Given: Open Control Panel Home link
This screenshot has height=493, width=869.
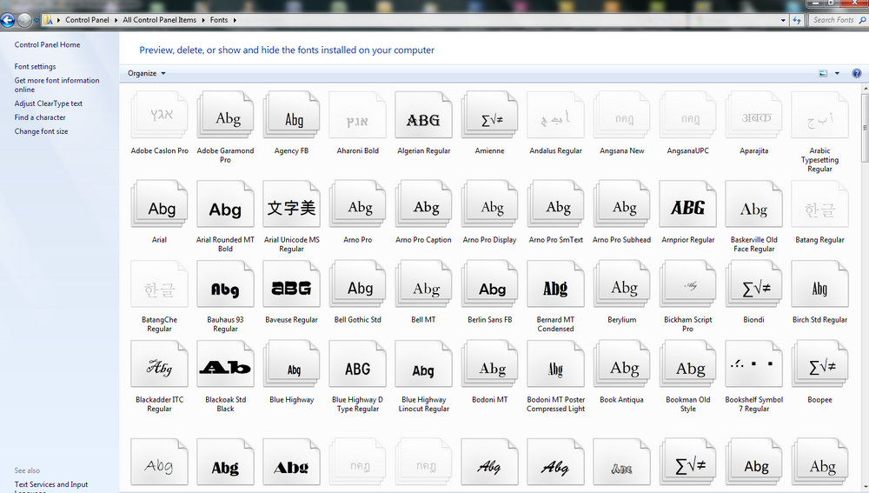Looking at the screenshot, I should tap(47, 45).
